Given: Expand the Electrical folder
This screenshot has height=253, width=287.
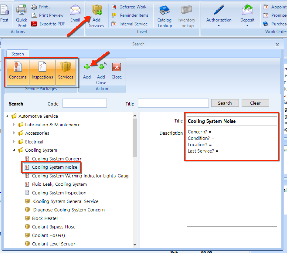Looking at the screenshot, I should click(x=14, y=142).
